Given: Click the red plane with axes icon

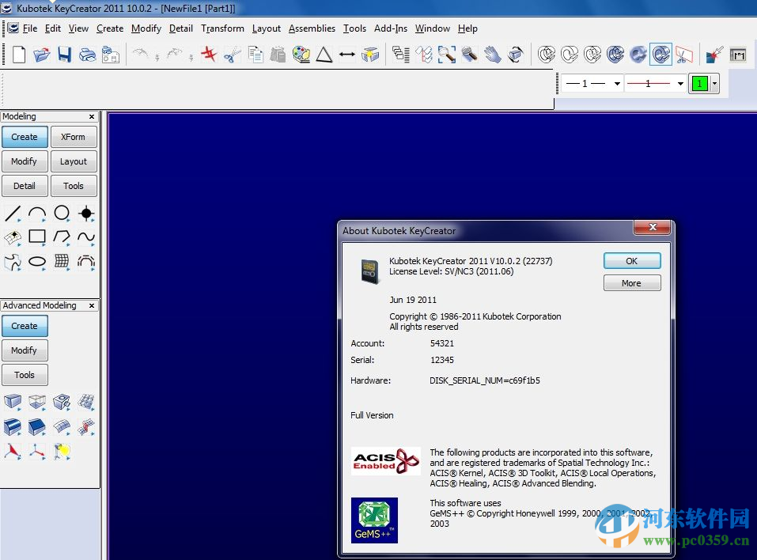Looking at the screenshot, I should coord(13,452).
